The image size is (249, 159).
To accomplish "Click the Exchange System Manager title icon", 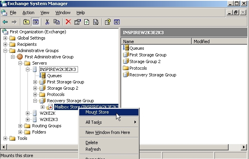I will coord(4,4).
